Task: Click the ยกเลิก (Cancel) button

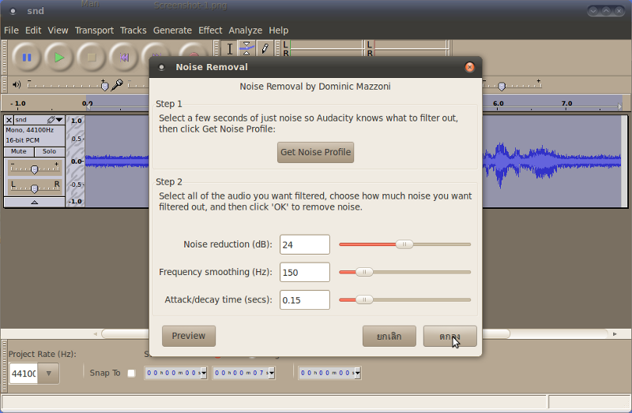Action: tap(389, 336)
